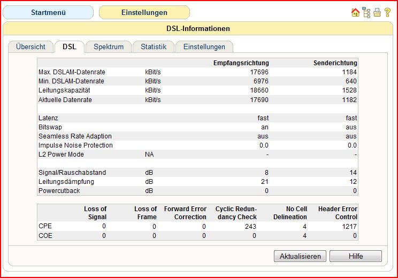Click the Leitungskapazität label
398x278 pixels.
click(x=64, y=90)
